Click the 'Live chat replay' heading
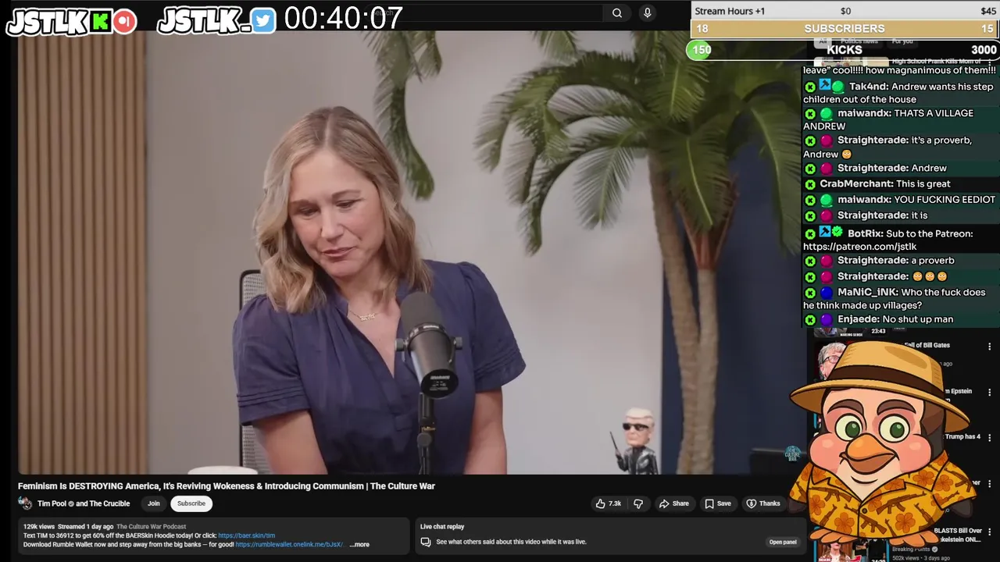The image size is (1000, 562). pyautogui.click(x=442, y=527)
